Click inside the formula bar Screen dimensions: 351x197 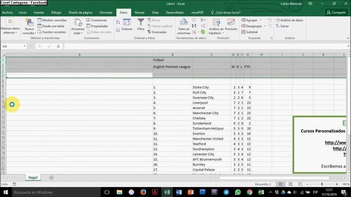[x=205, y=46]
